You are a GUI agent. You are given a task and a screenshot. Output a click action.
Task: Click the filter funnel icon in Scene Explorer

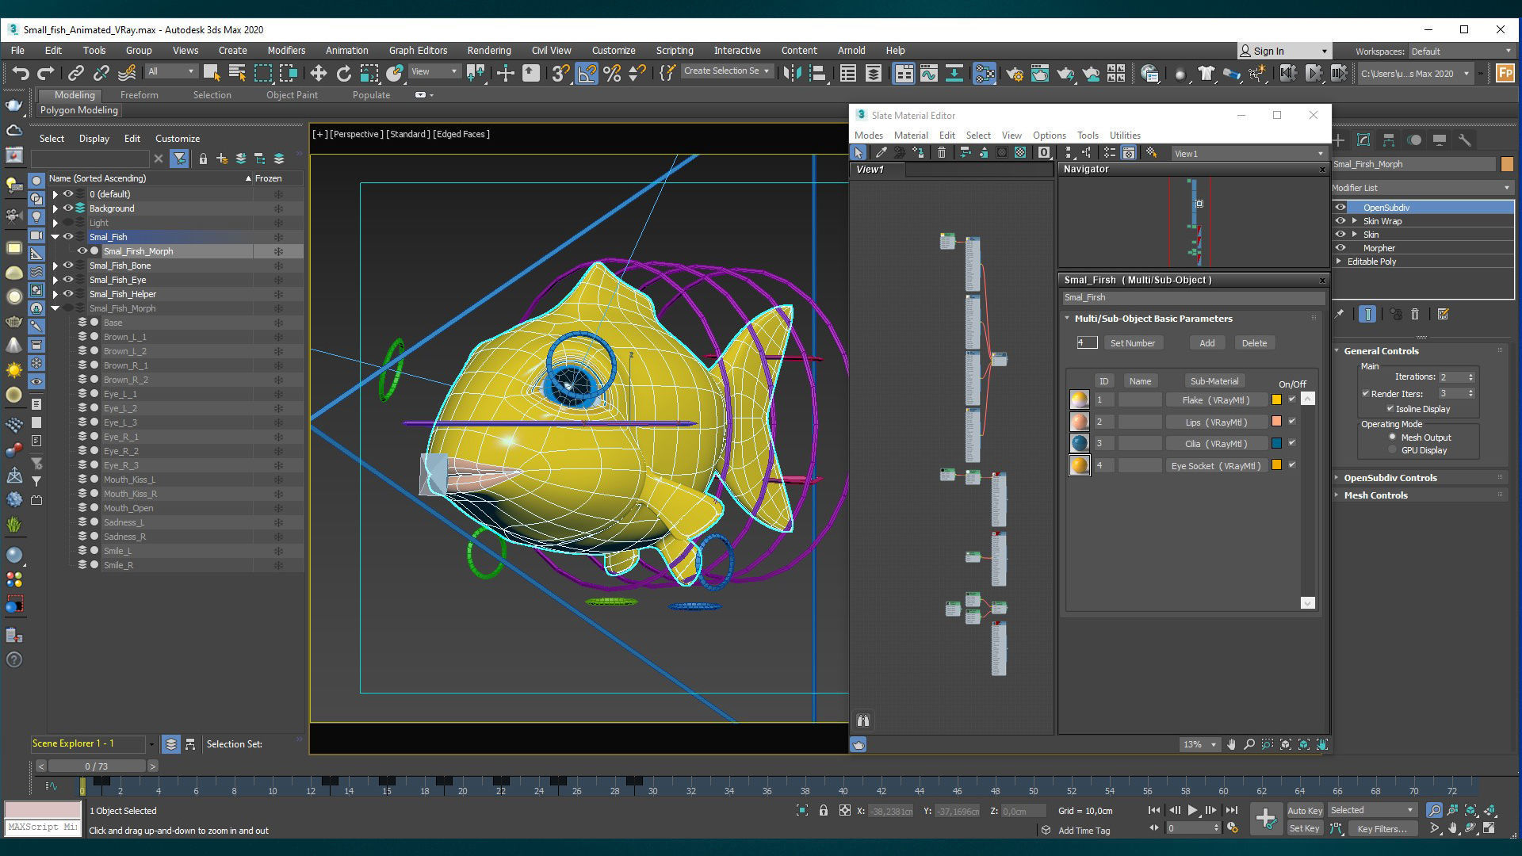click(179, 159)
